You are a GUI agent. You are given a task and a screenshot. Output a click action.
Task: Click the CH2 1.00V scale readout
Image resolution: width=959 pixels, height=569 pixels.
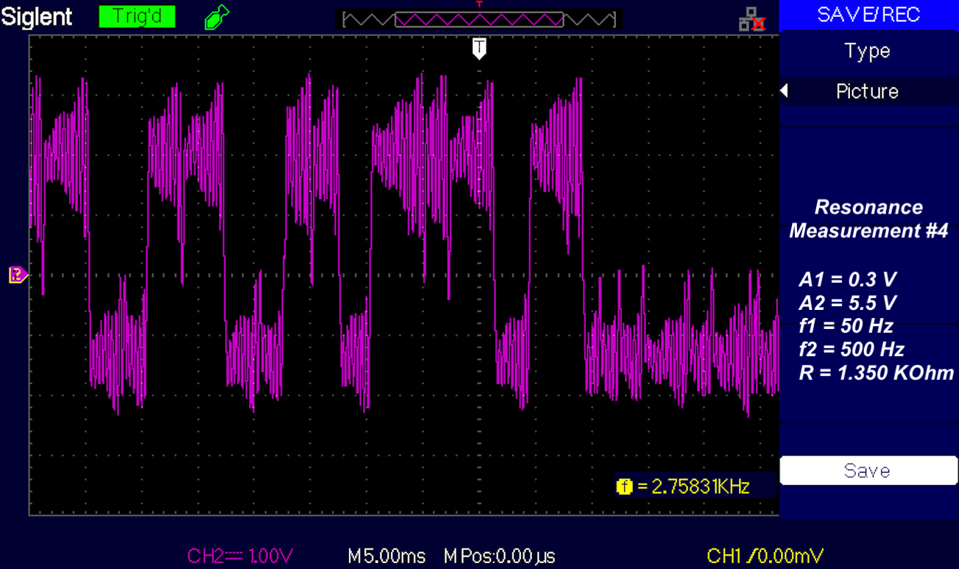[240, 556]
